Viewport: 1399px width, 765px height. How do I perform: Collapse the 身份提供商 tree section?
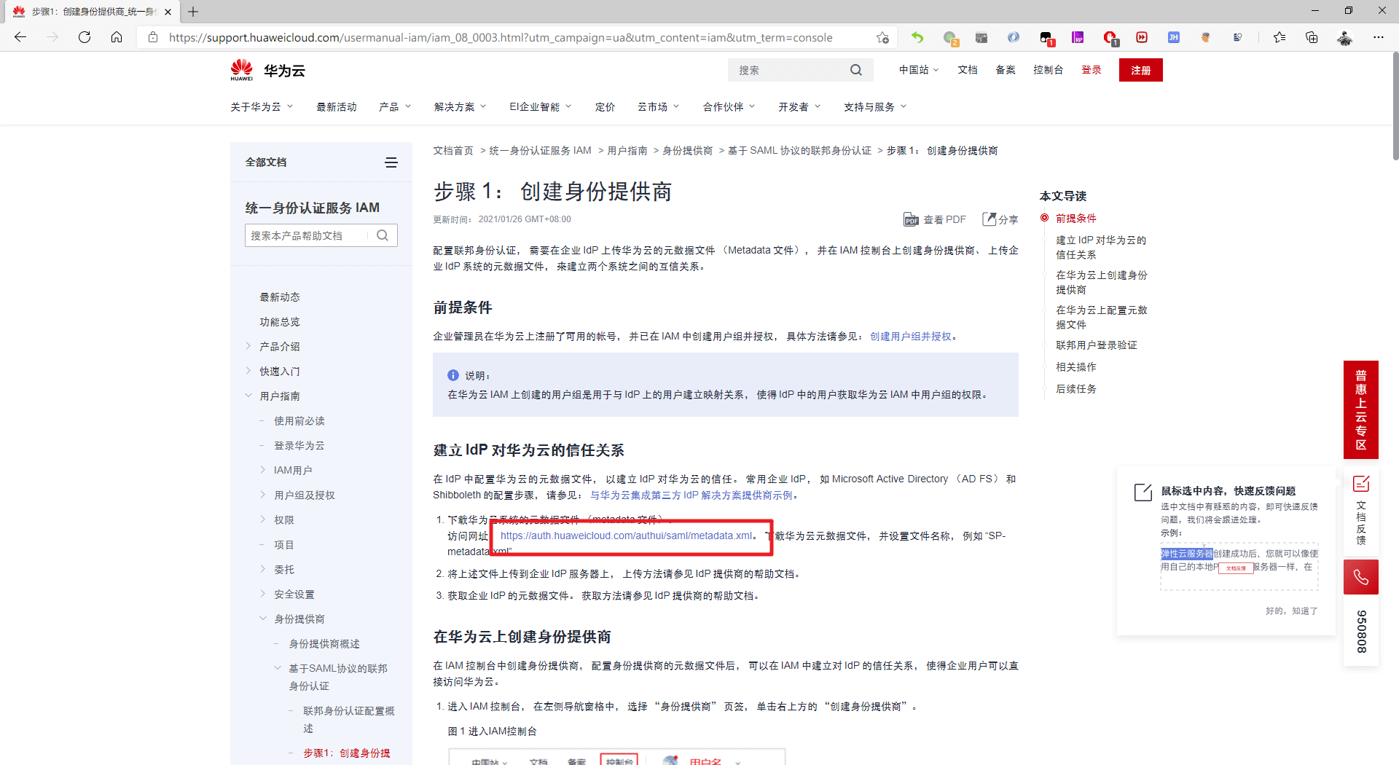[263, 619]
